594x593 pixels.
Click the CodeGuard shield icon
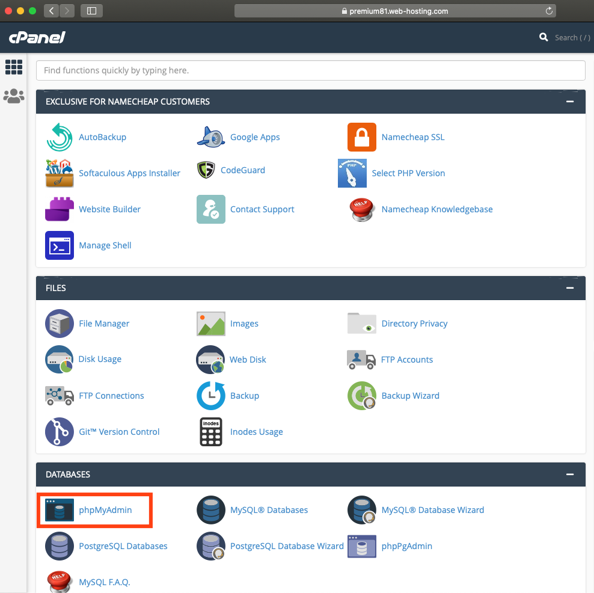click(206, 170)
